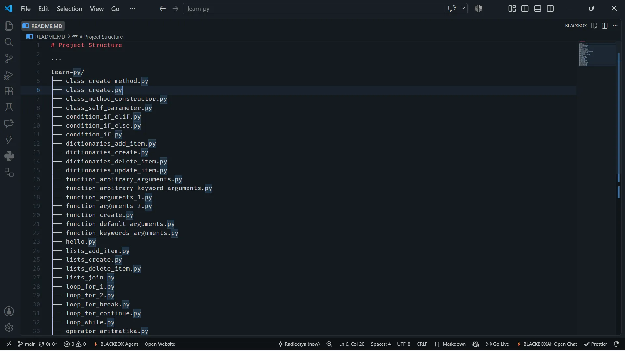This screenshot has height=351, width=625.
Task: Click the Radiedtya (now) blame entry
Action: [299, 344]
